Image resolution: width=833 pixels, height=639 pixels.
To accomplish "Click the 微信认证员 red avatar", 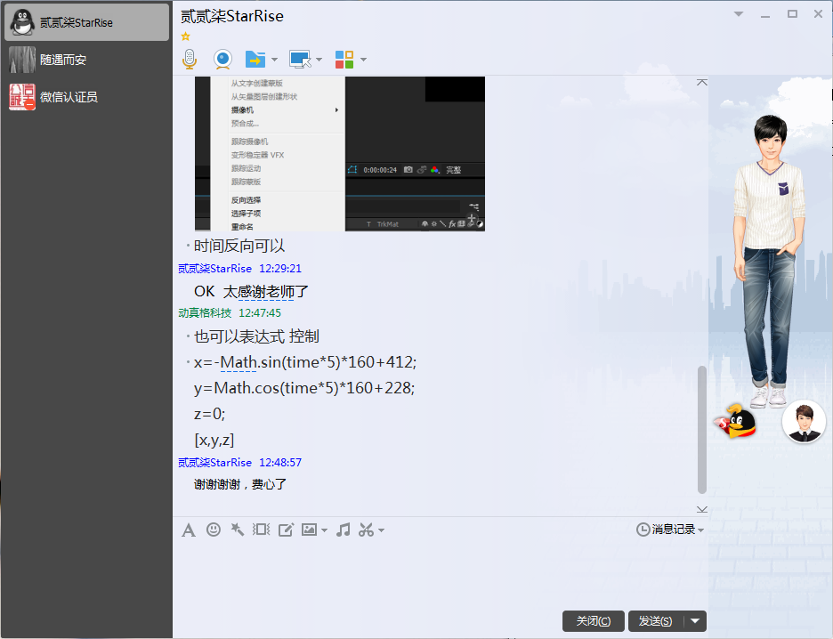I will point(22,97).
